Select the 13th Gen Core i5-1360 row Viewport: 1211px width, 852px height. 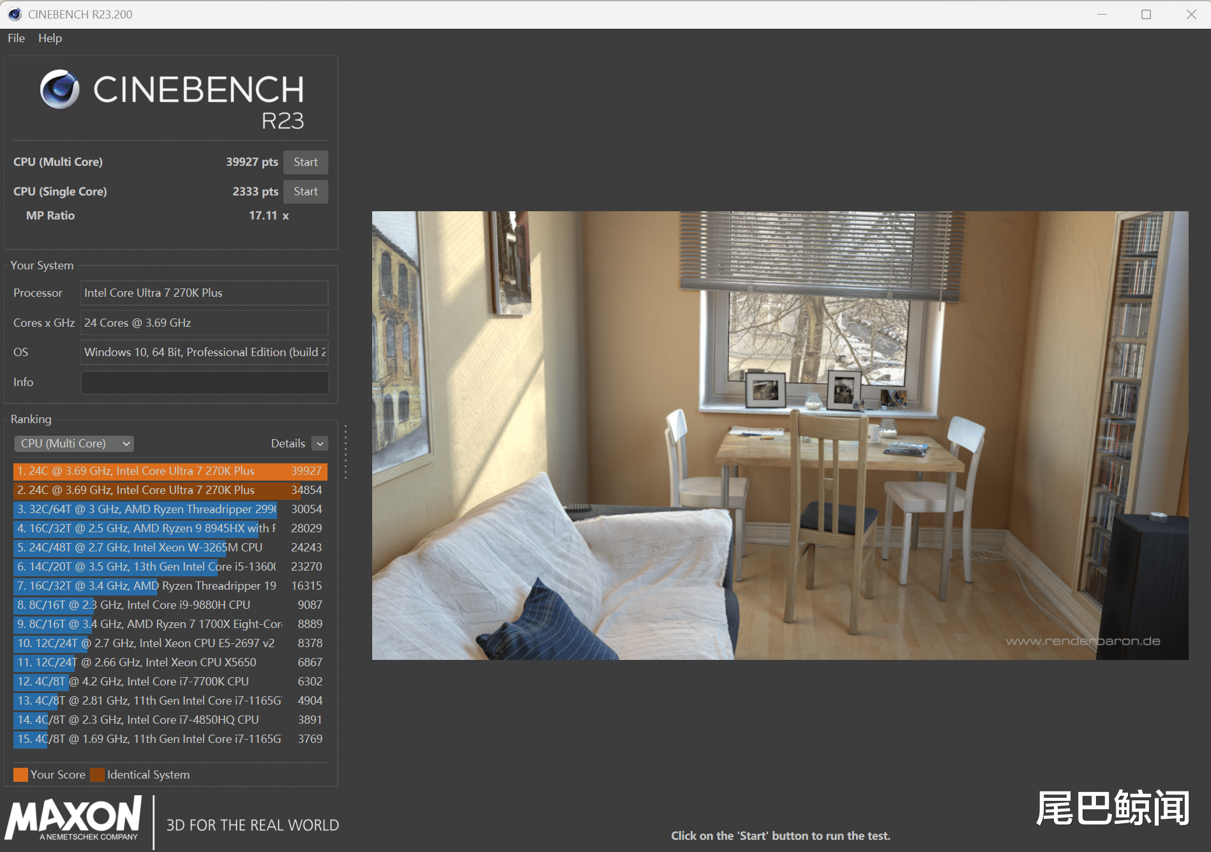coord(170,567)
